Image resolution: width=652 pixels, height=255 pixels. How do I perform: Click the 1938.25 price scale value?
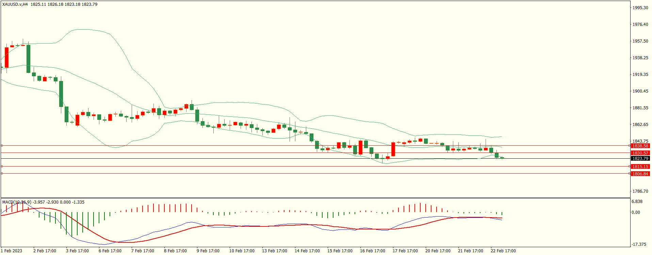(x=640, y=58)
